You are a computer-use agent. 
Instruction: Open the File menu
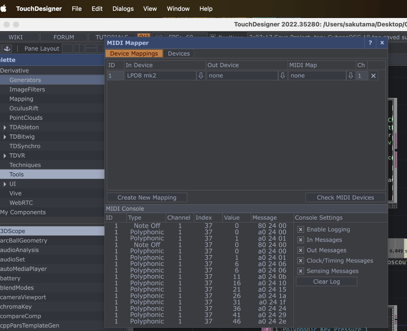pos(77,9)
